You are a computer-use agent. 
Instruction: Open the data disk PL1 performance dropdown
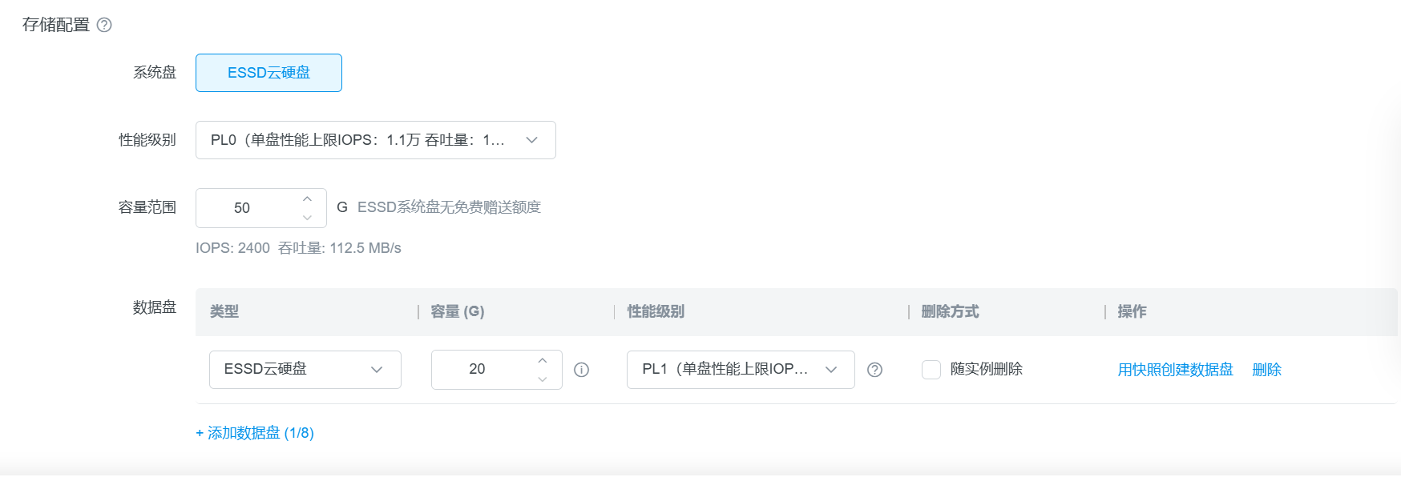tap(740, 370)
